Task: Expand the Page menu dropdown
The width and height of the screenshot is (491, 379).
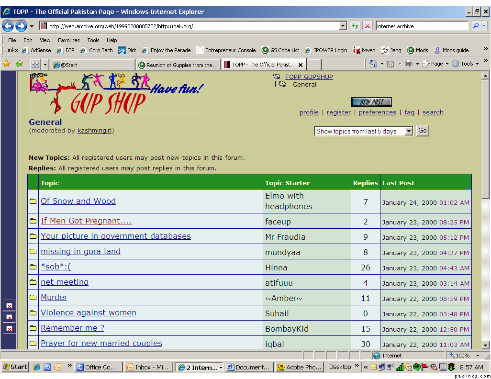Action: pos(436,64)
